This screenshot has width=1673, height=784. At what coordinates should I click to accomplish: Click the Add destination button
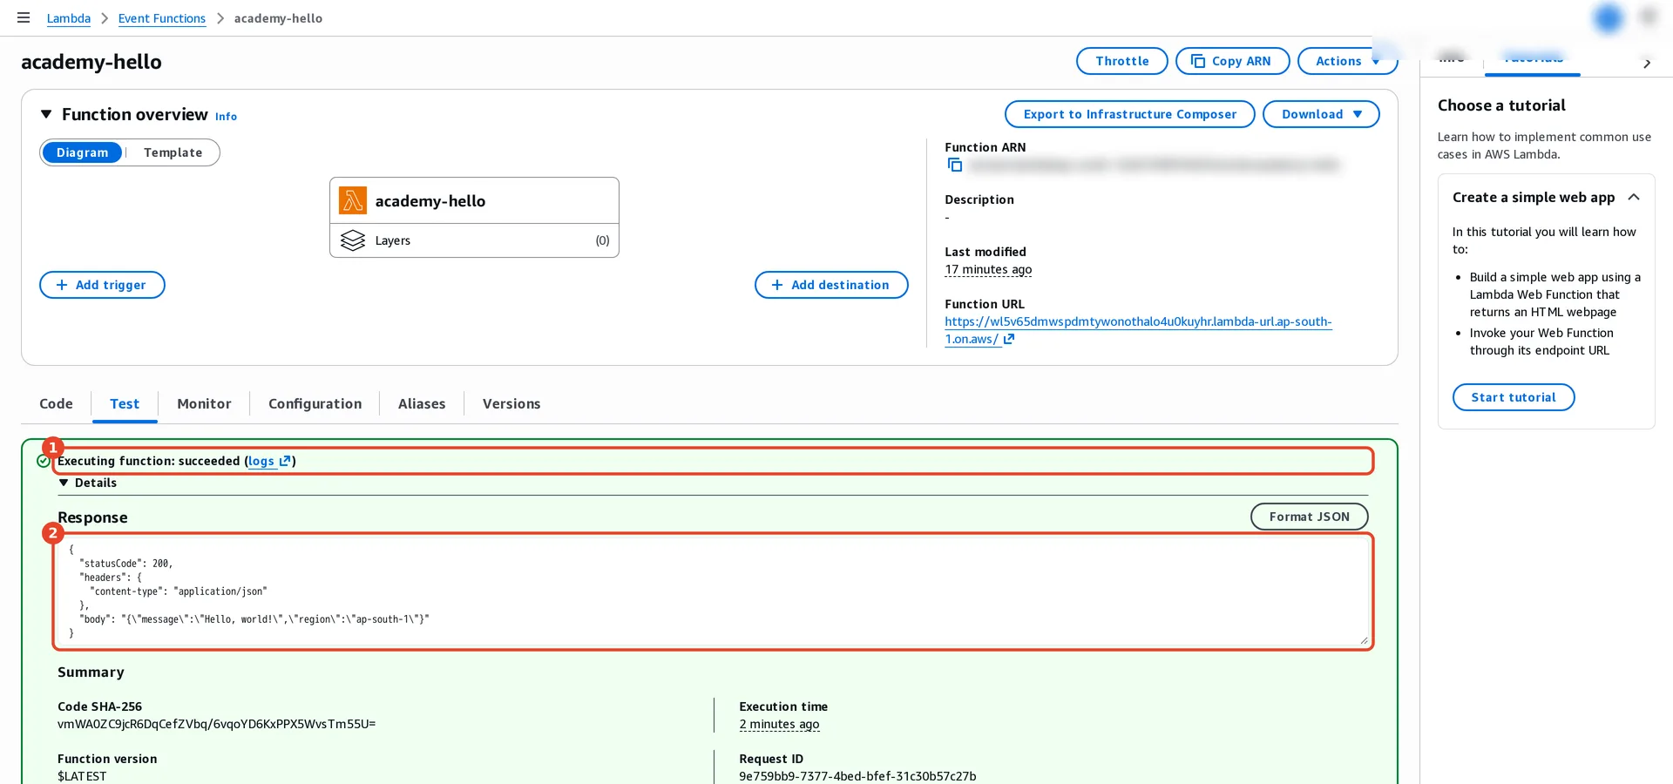pos(831,285)
